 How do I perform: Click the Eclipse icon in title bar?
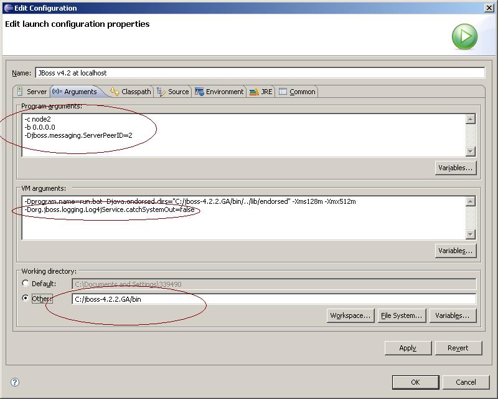8,8
